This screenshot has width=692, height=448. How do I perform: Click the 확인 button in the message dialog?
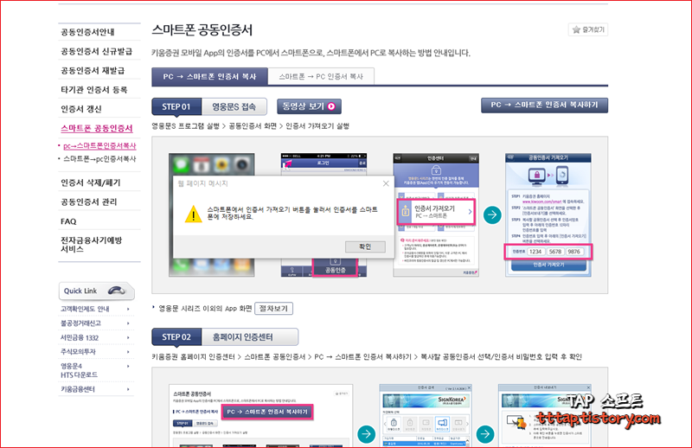[x=365, y=246]
